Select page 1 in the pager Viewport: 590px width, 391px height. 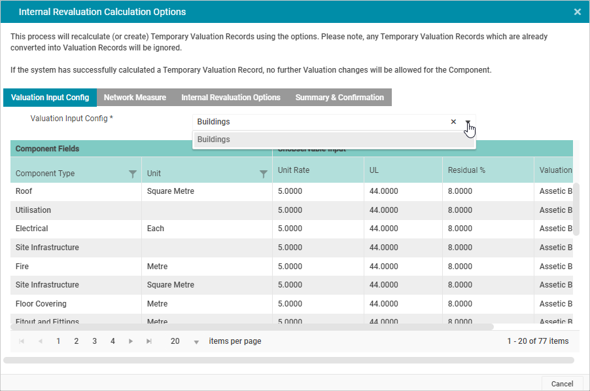[58, 341]
